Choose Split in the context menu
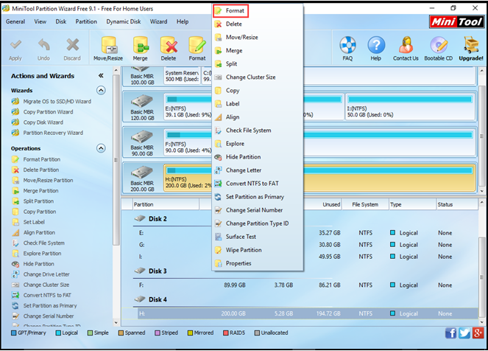The height and width of the screenshot is (351, 488). coord(258,64)
